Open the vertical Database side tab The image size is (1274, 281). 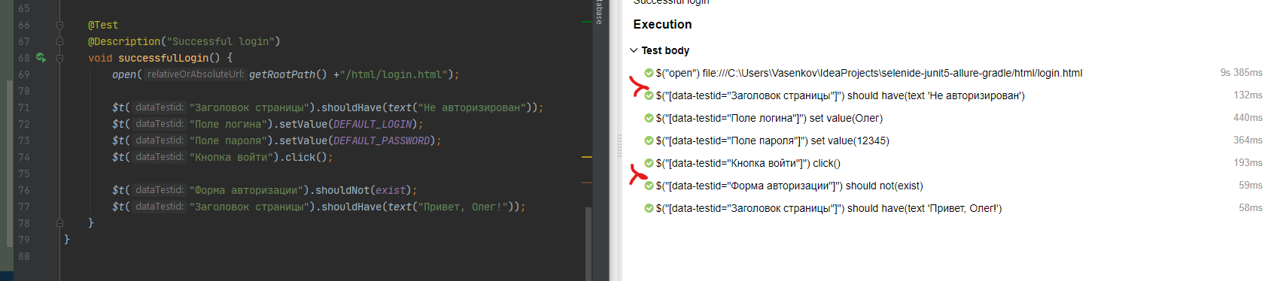tap(599, 12)
